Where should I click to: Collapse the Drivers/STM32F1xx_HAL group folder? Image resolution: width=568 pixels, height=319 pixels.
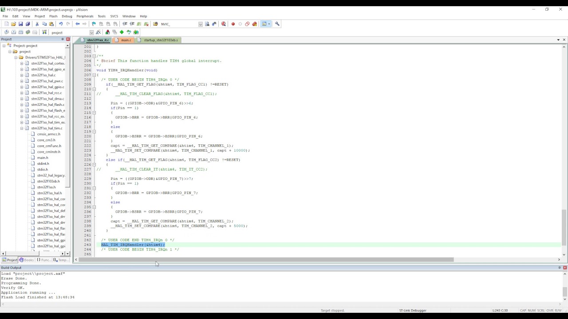point(16,57)
